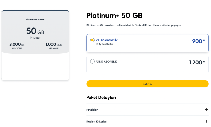The width and height of the screenshot is (211, 127).
Task: Click the YILLIK ABONELİK label text
Action: point(107,40)
